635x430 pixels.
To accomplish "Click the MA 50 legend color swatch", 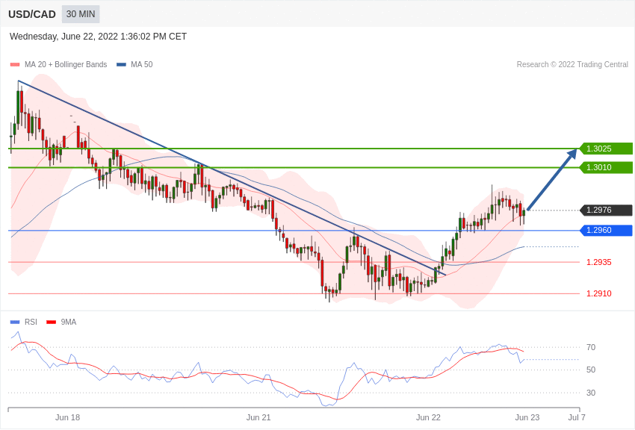I will (x=121, y=64).
